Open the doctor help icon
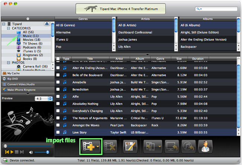 pos(205,146)
